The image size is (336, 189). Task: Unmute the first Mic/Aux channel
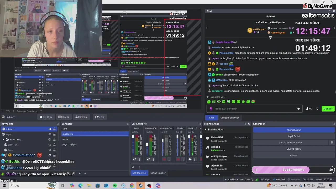coord(178,159)
